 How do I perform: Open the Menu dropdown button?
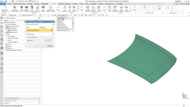tap(4, 15)
